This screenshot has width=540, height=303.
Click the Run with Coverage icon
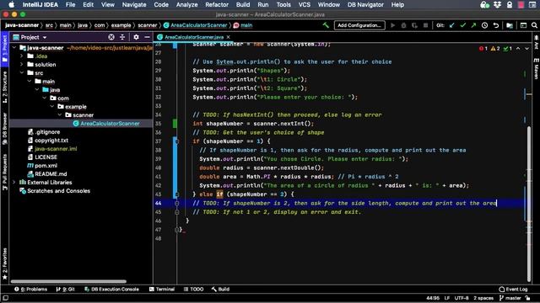click(x=414, y=25)
